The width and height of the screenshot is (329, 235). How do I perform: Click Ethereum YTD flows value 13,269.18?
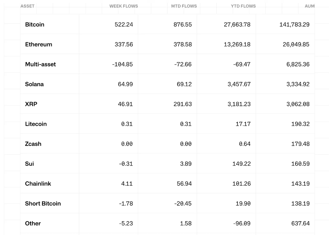237,45
